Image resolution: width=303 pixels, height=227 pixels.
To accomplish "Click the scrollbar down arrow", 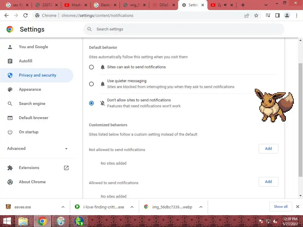I will [x=300, y=196].
